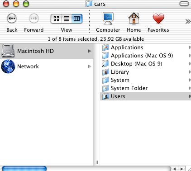The height and width of the screenshot is (171, 191).
Task: Open the Computer location in the toolbar
Action: click(108, 19)
